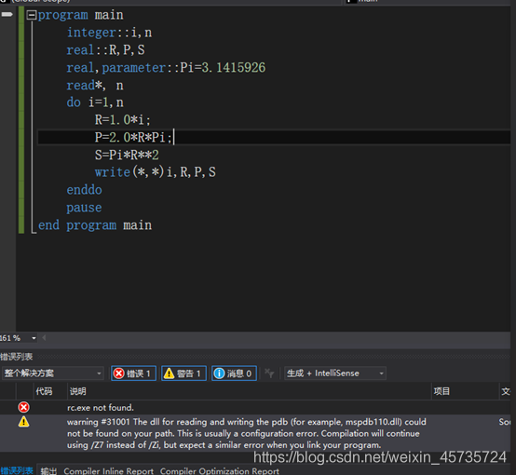Click the 'do i=1,n' loop line
The height and width of the screenshot is (475, 516).
pos(95,102)
